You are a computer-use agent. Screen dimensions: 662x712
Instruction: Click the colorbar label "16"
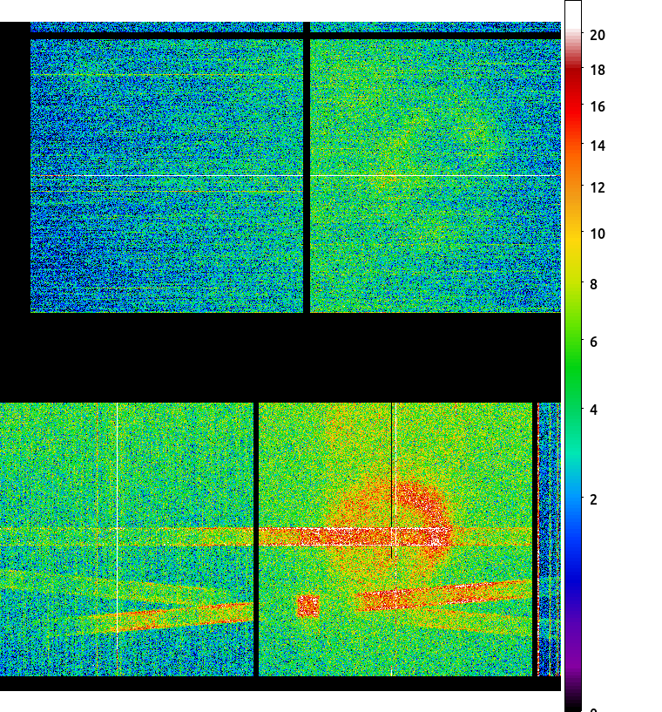point(598,106)
